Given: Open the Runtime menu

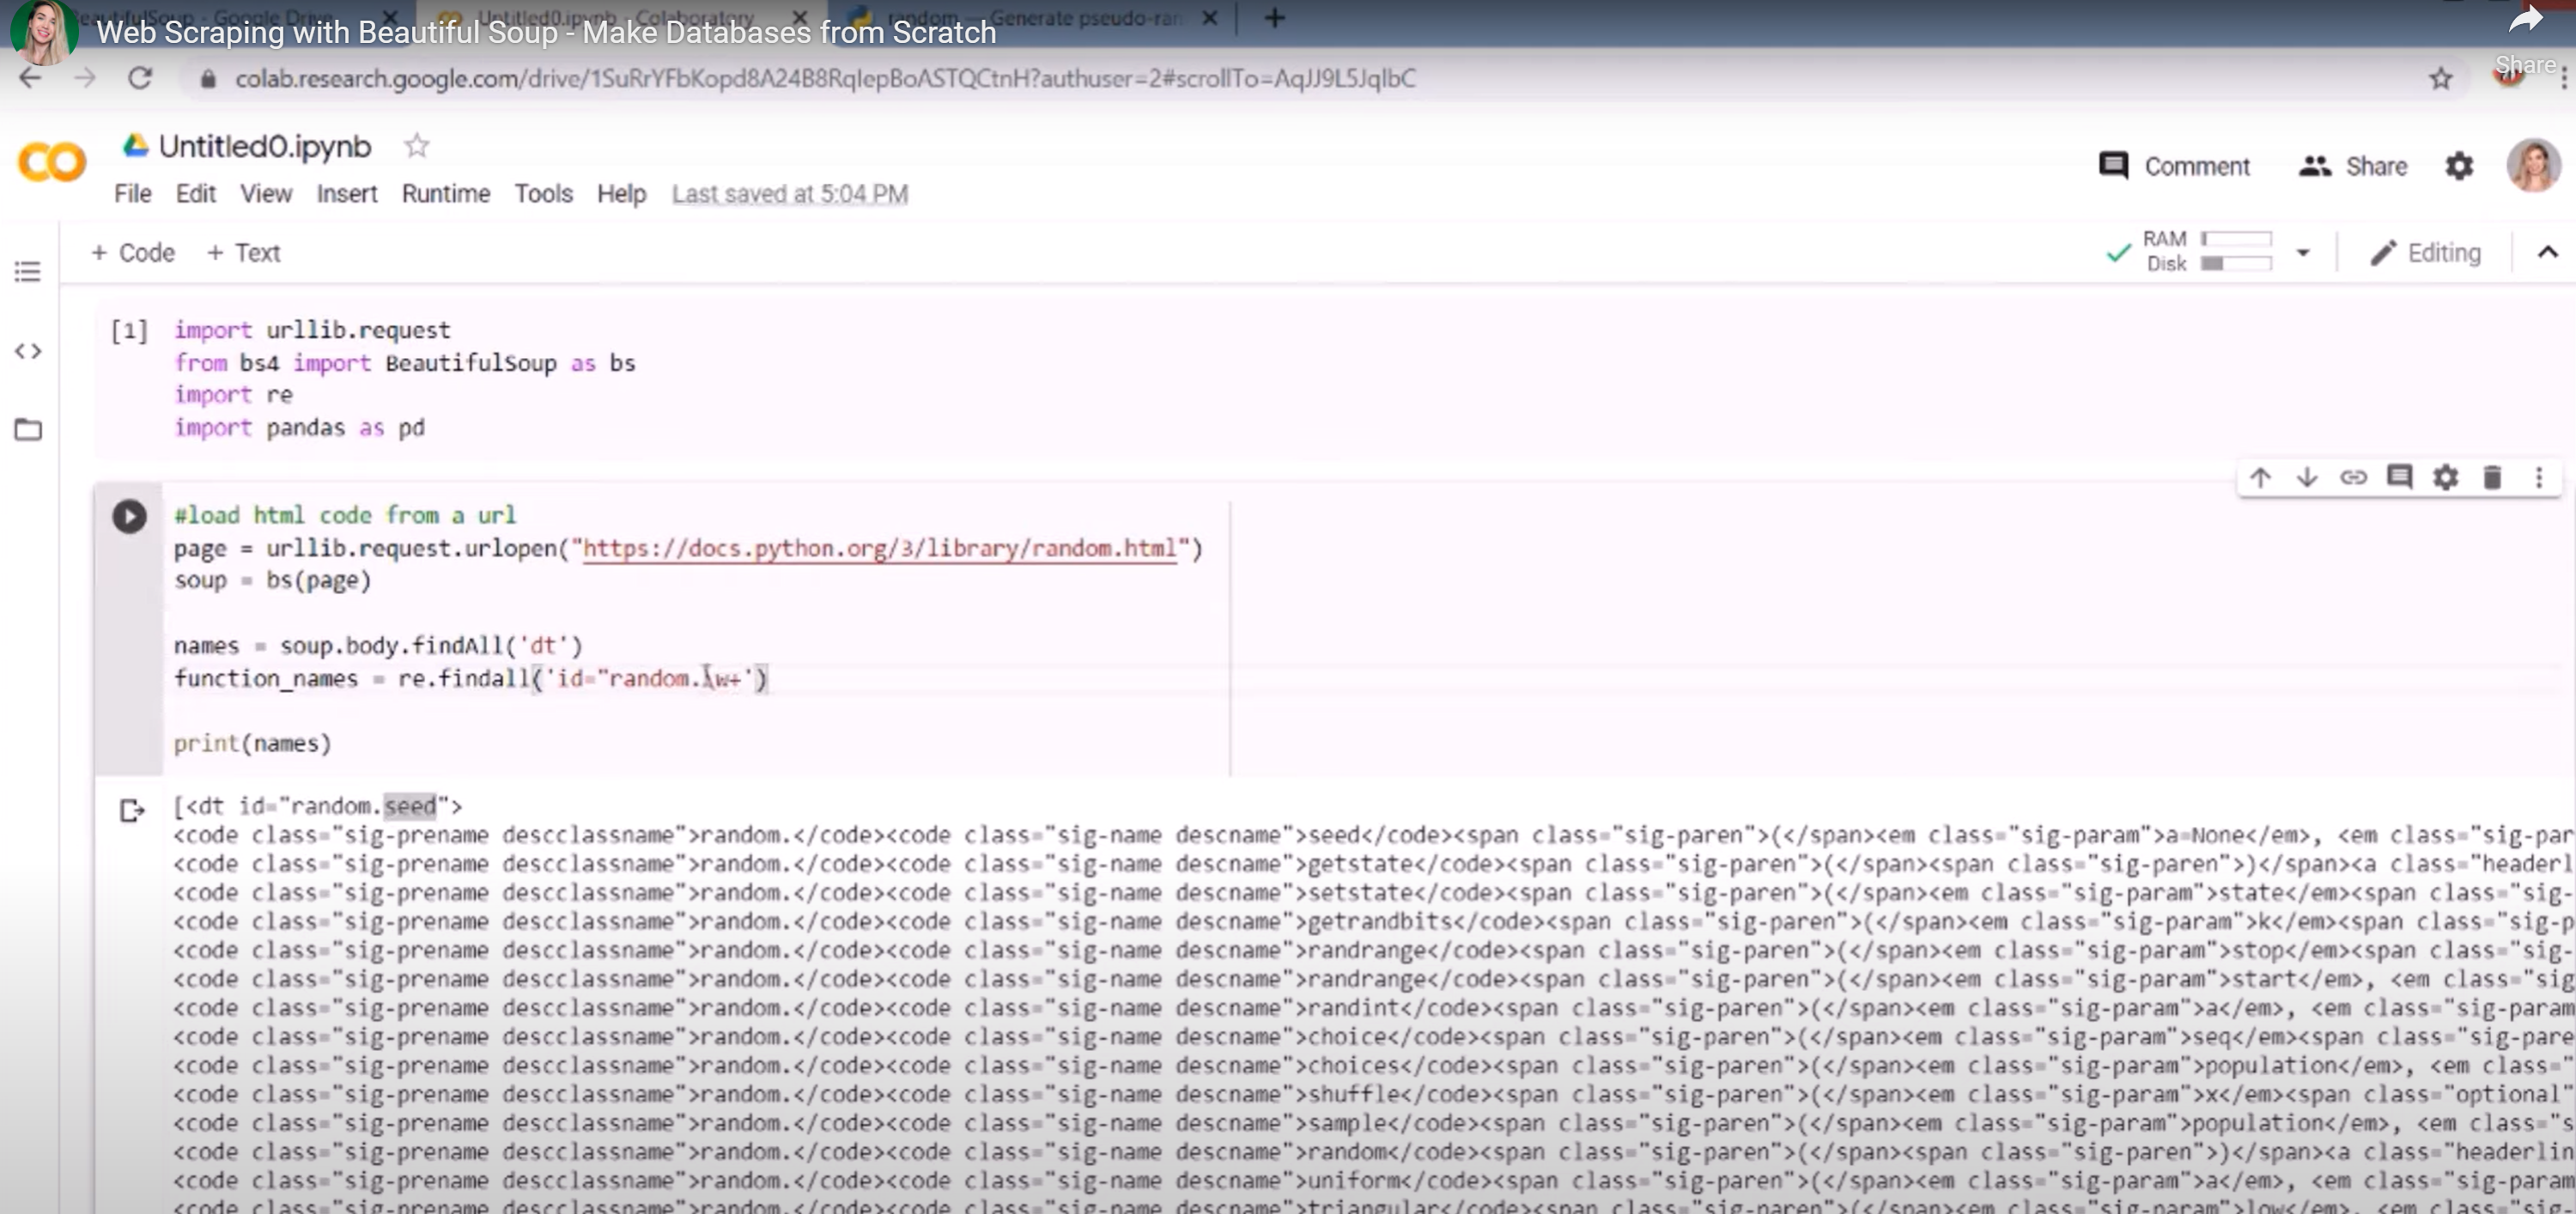Looking at the screenshot, I should pyautogui.click(x=446, y=194).
